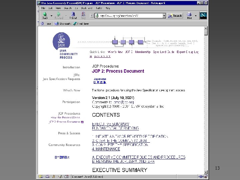Open Executive Committee Policies and Procedures link
This screenshot has width=240, height=180.
point(139,157)
